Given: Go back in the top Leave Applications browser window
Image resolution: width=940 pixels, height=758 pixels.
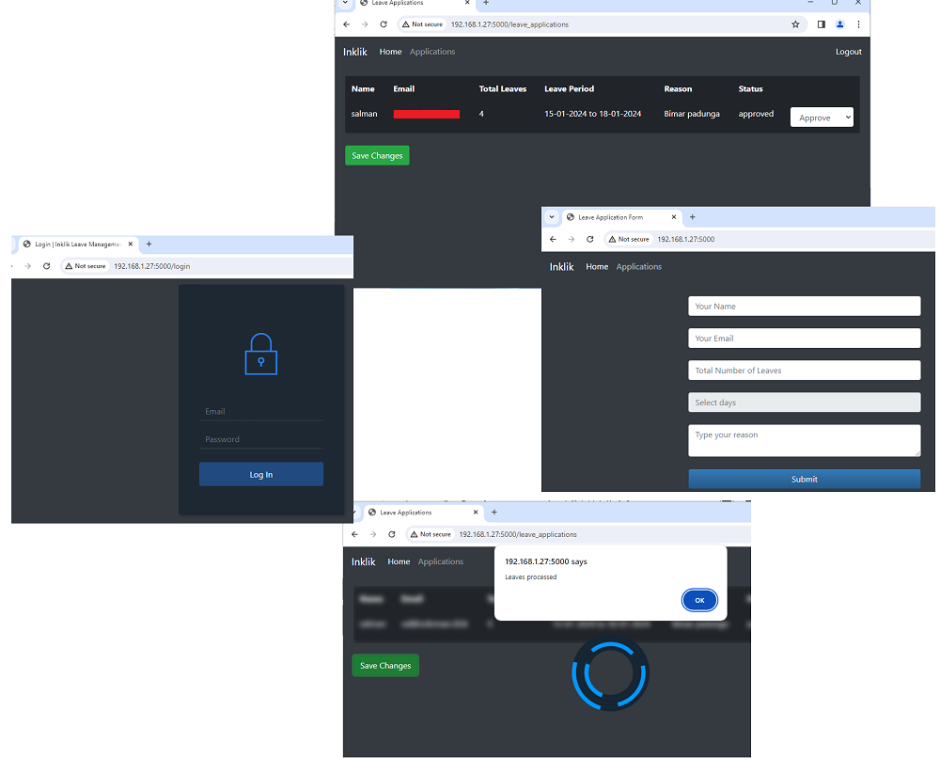Looking at the screenshot, I should (347, 24).
